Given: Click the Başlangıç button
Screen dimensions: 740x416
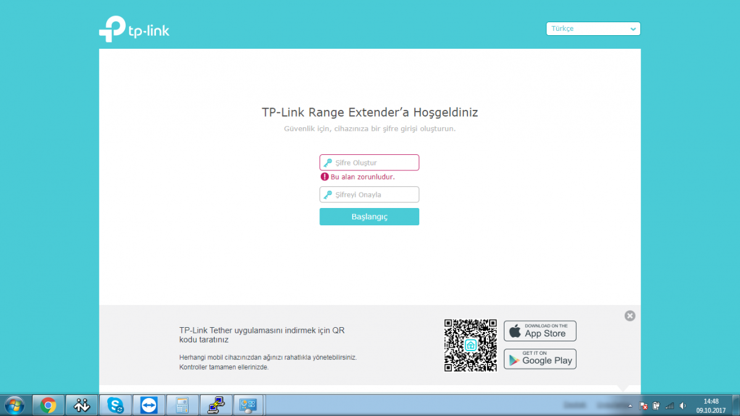Looking at the screenshot, I should [369, 217].
